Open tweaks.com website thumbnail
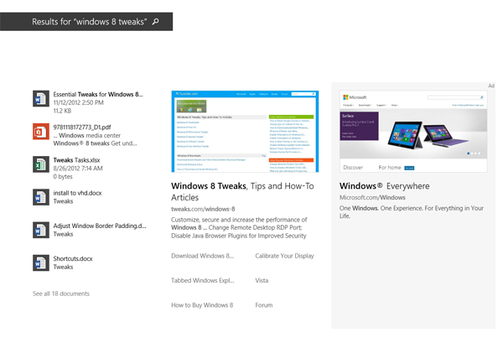Viewport: 503px width, 343px height. pos(245,131)
